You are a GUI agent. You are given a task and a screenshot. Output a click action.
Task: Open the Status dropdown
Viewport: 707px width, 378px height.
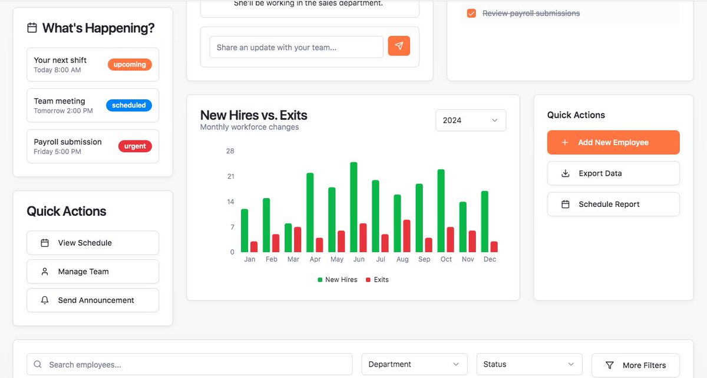coord(529,364)
